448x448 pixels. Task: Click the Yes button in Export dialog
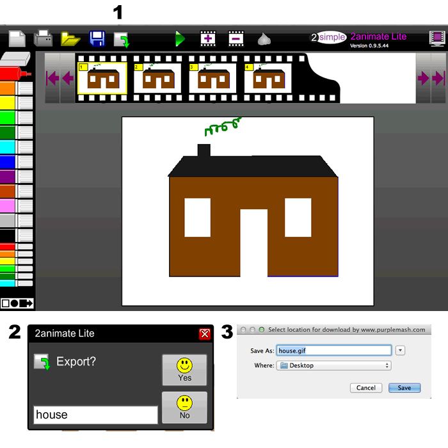(184, 370)
